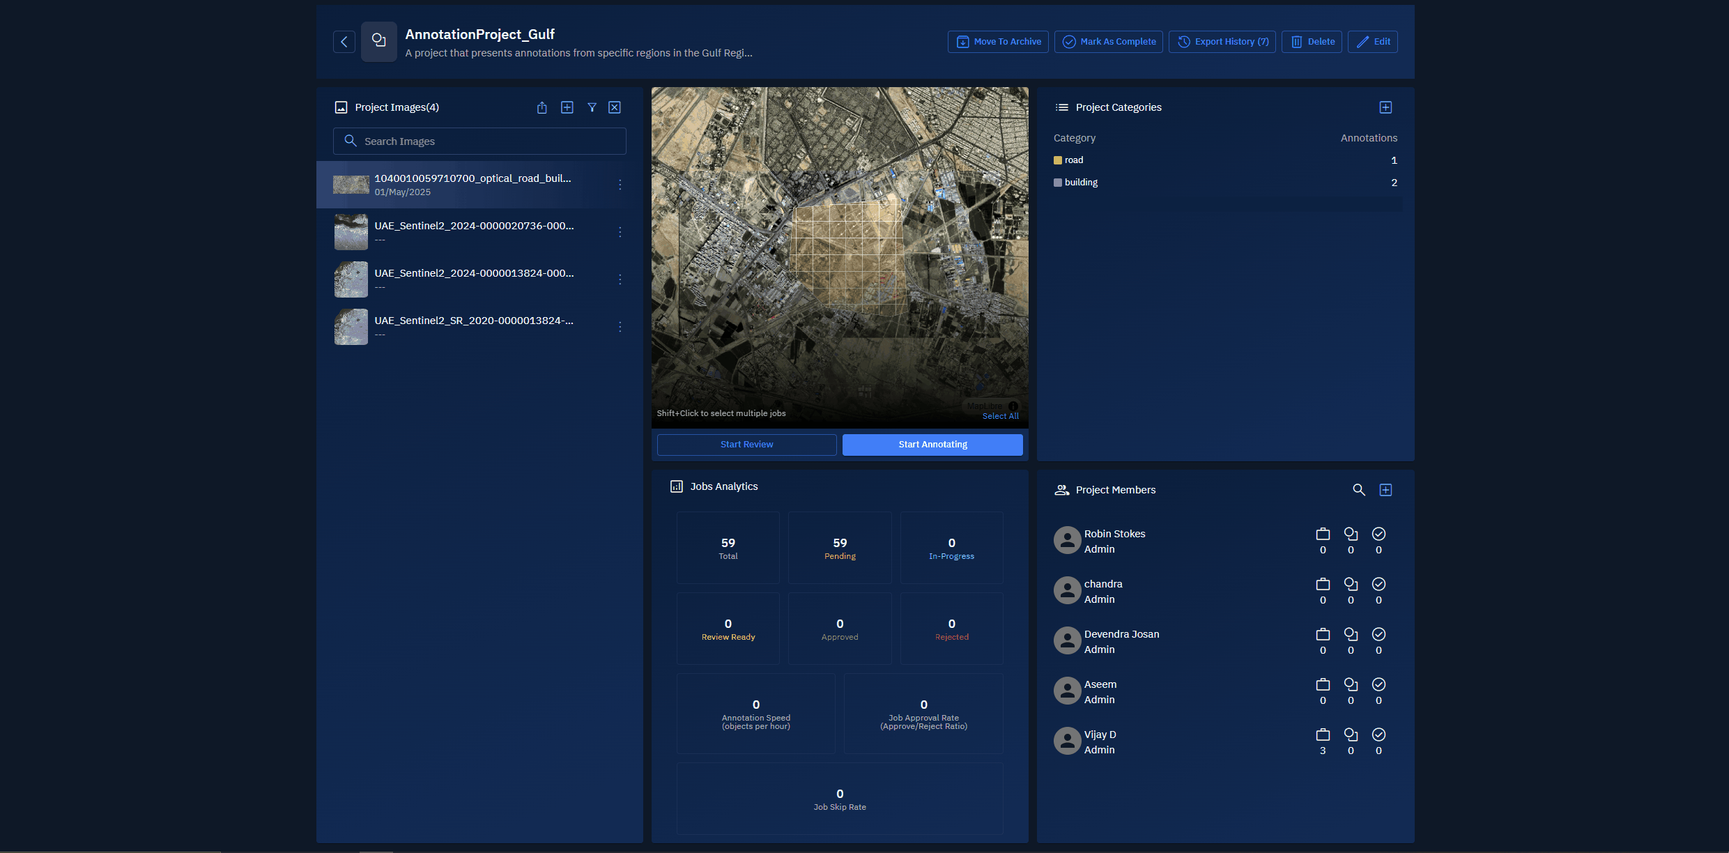Click the clear selection X icon
The image size is (1729, 853).
pos(615,107)
